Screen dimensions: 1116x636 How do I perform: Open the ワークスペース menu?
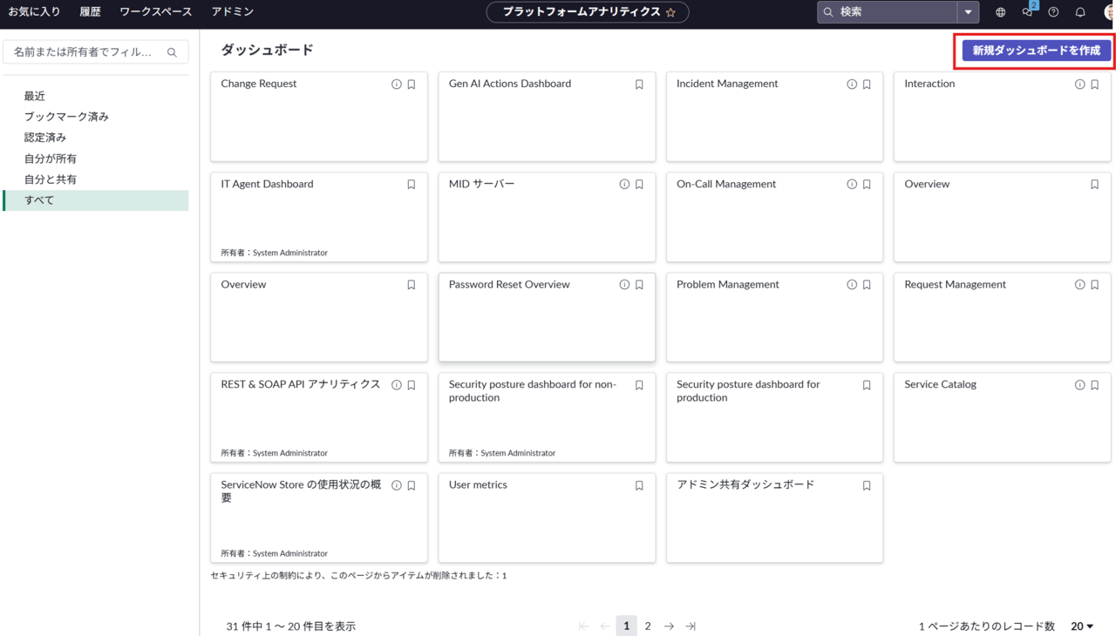(155, 12)
